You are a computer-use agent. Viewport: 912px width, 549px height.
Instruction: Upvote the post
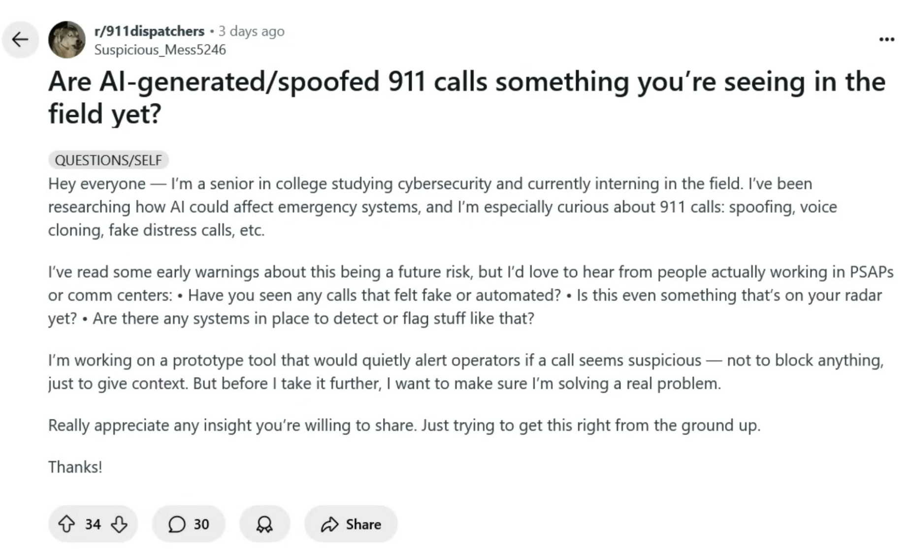pos(66,524)
